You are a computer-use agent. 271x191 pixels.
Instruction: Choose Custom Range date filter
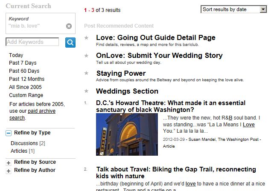pyautogui.click(x=26, y=95)
